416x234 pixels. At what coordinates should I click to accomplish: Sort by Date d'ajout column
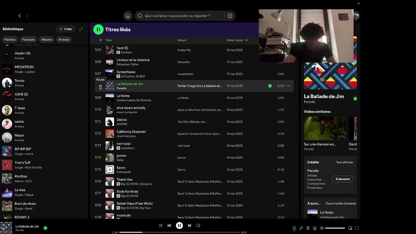click(x=237, y=40)
